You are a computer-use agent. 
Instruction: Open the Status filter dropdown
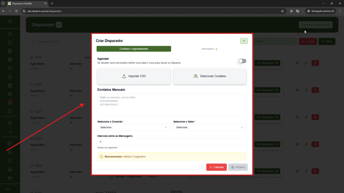tap(274, 42)
